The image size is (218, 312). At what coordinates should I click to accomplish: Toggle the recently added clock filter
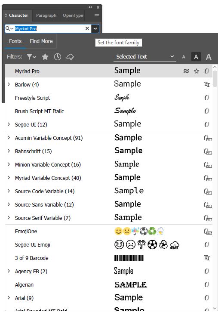click(x=58, y=57)
